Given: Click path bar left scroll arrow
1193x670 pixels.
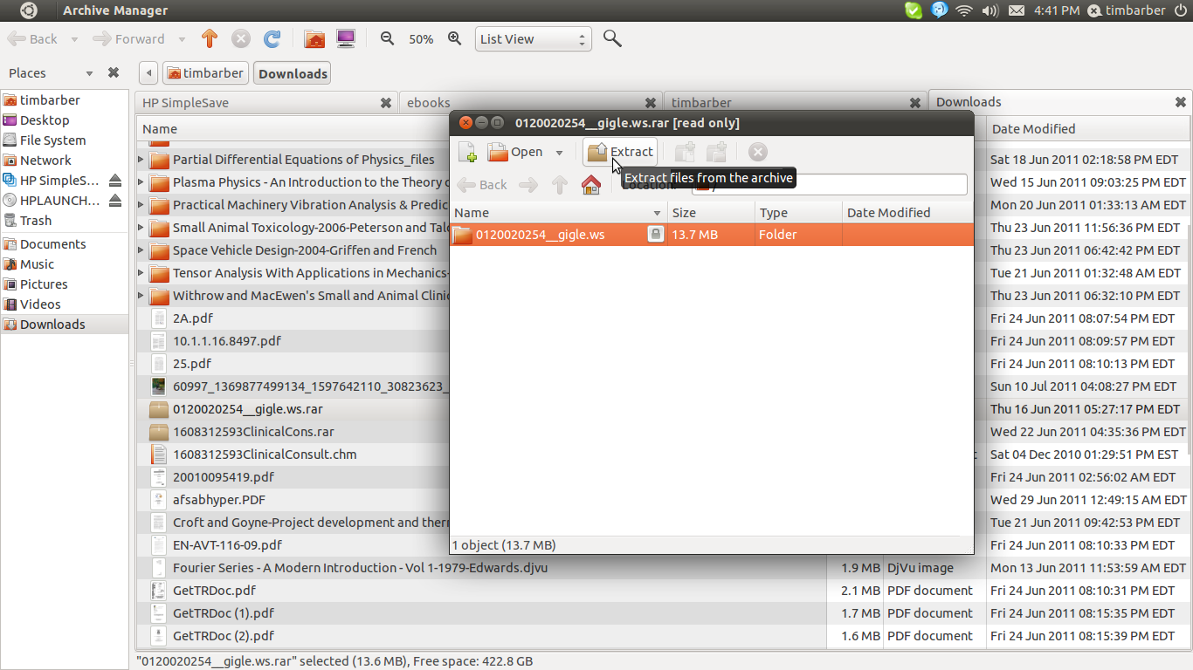Looking at the screenshot, I should tap(148, 73).
